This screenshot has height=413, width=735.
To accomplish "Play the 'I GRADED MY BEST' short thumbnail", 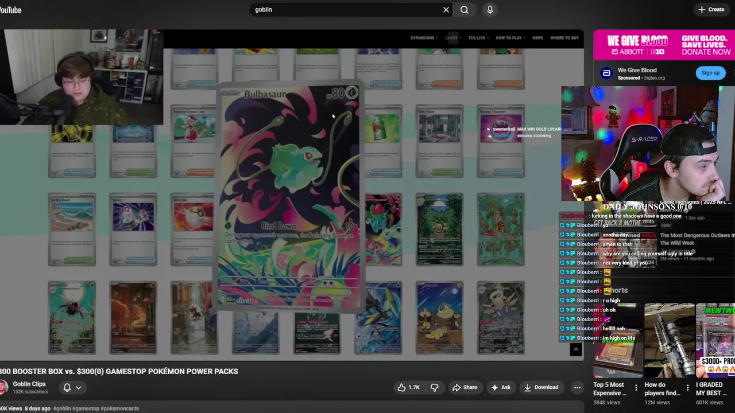I will click(x=715, y=341).
